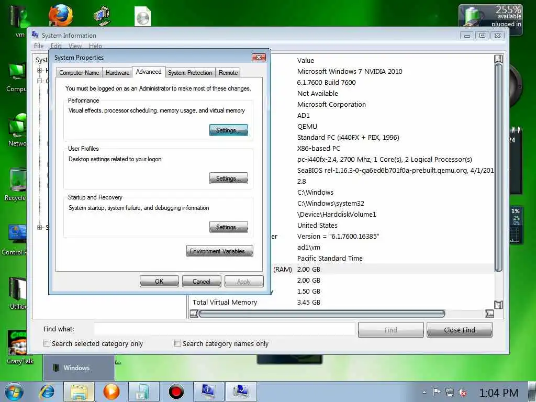Click the Value column header
Screen dimensions: 536x402
305,61
